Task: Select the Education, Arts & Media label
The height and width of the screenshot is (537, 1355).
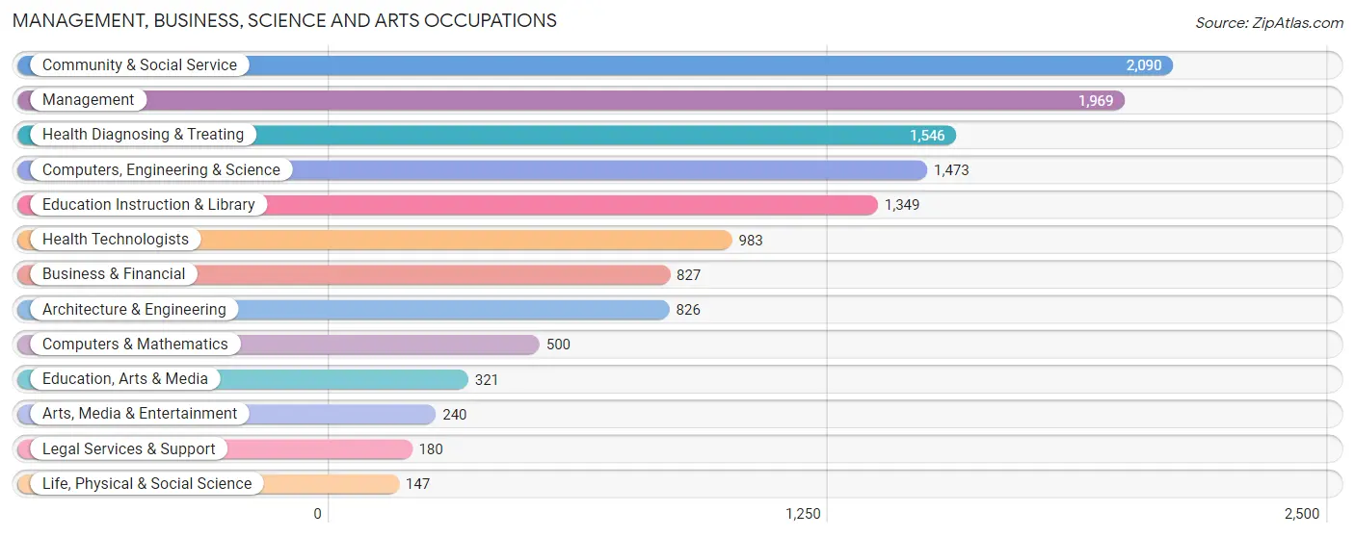Action: click(x=125, y=379)
